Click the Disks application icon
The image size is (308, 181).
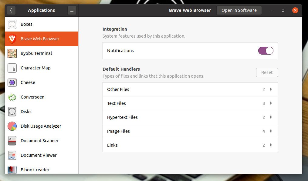tap(12, 112)
